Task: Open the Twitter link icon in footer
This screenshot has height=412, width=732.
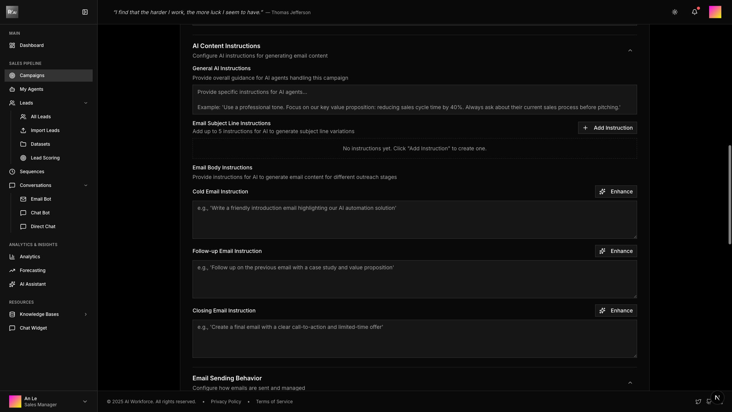Action: (698, 402)
